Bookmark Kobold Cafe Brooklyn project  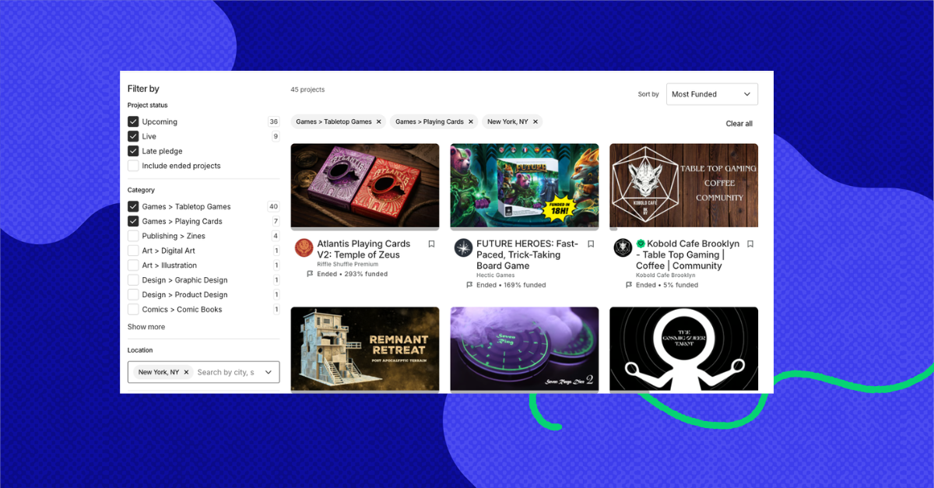[750, 244]
